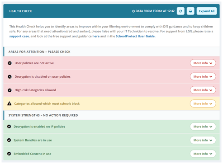Print the health check report
This screenshot has height=164, width=223.
pos(190,11)
